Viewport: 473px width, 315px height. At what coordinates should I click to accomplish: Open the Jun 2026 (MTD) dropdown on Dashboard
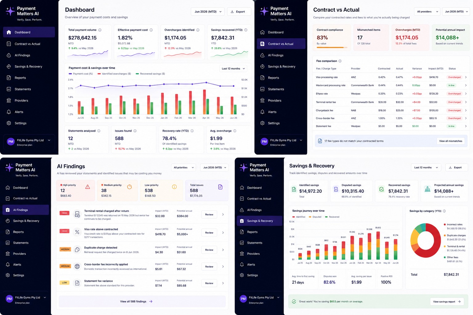click(x=208, y=12)
